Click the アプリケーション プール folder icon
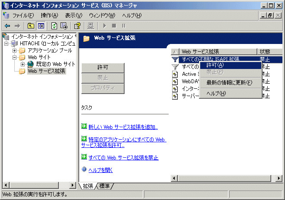 point(22,50)
